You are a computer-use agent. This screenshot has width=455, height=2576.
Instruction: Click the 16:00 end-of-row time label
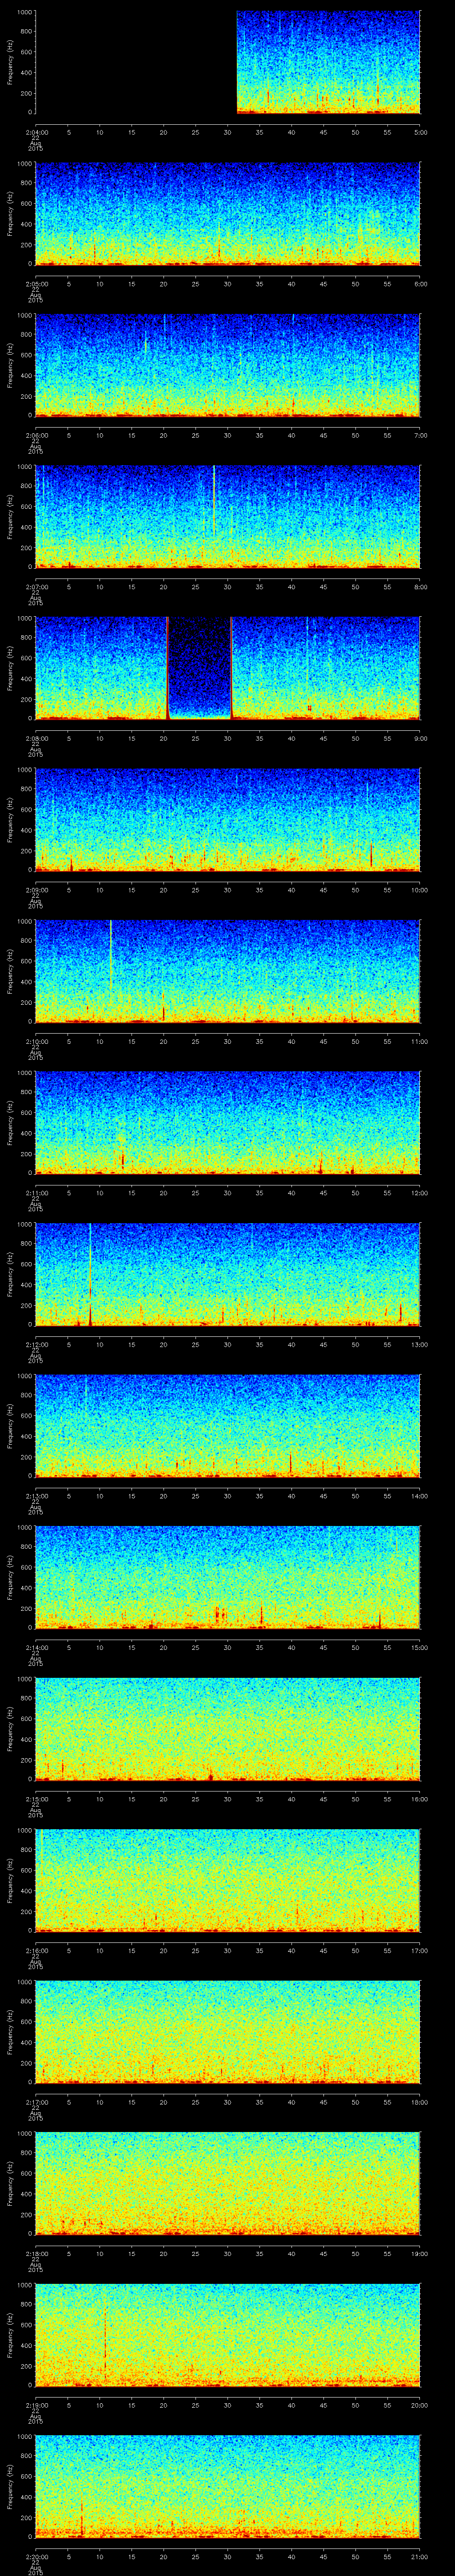[x=420, y=1798]
